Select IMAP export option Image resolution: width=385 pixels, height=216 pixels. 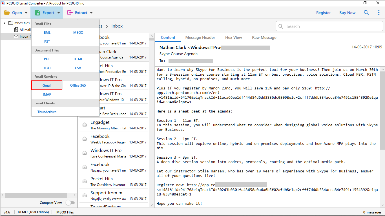click(x=47, y=94)
